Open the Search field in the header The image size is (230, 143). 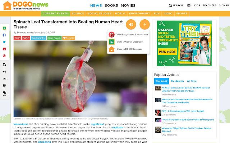176,5
